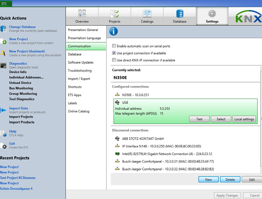Switch to the Overview tab
Screen dimensions: 262x199
82,16
